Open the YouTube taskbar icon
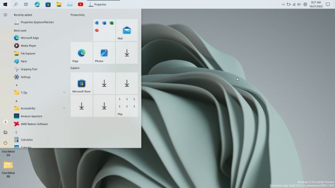 81,4
